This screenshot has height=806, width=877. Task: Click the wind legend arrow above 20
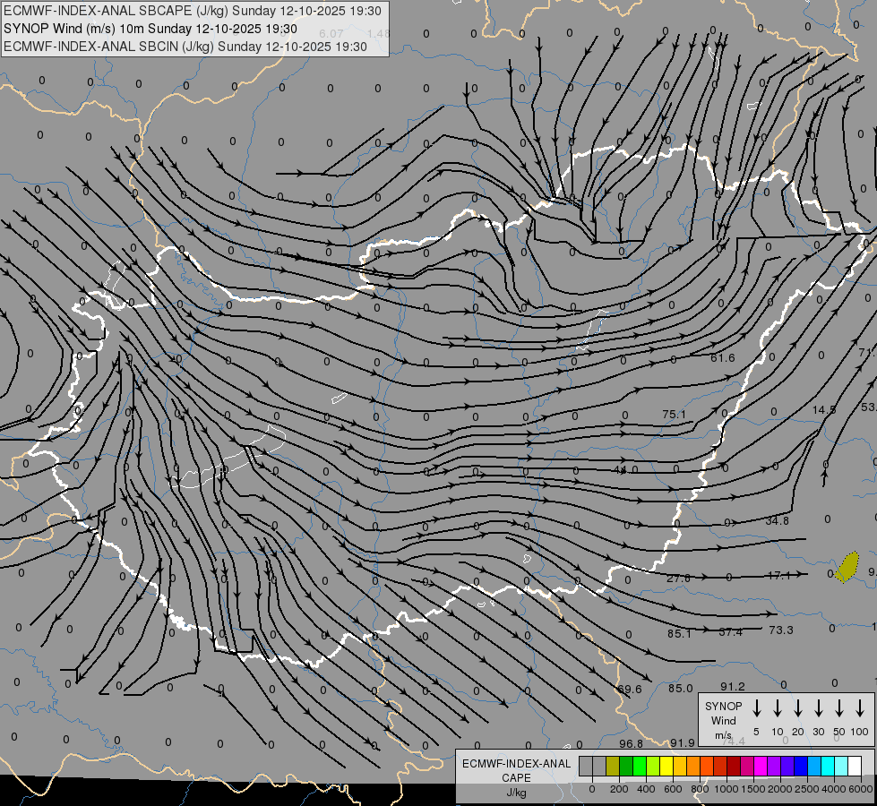click(798, 708)
